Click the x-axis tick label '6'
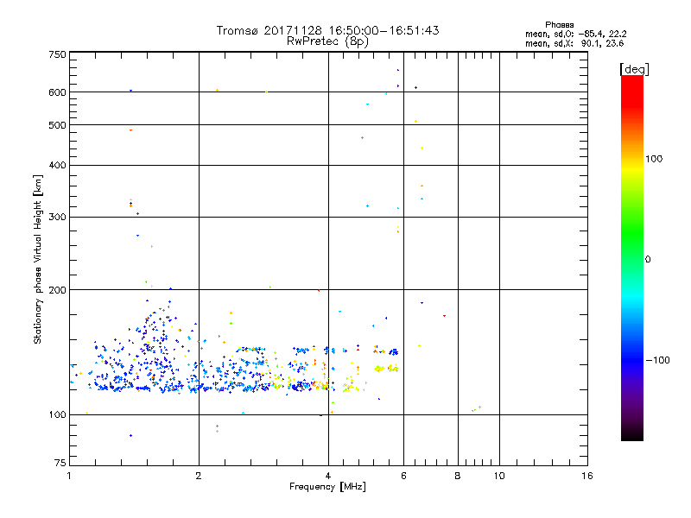Viewport: 691px width, 518px height. (403, 476)
